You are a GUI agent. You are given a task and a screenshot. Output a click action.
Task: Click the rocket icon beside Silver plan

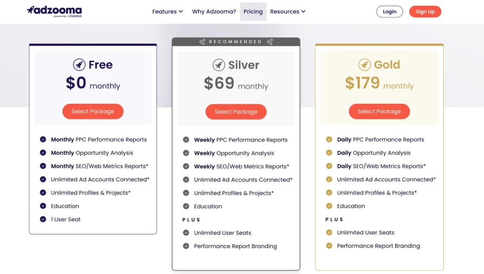(x=218, y=65)
